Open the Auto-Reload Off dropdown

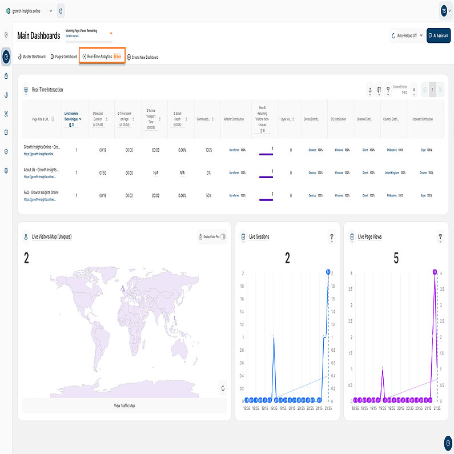[407, 35]
